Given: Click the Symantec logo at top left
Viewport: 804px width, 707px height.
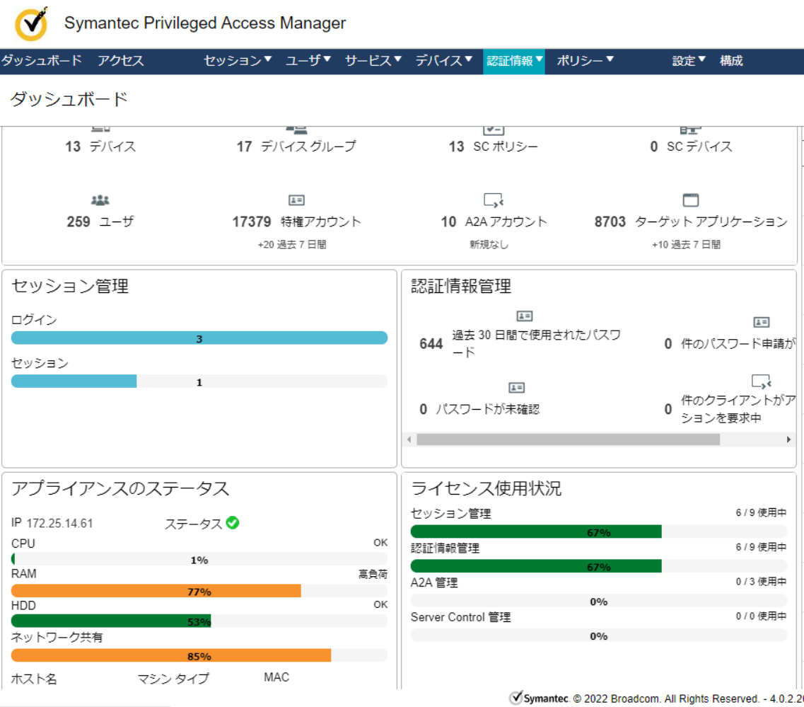Looking at the screenshot, I should (28, 23).
